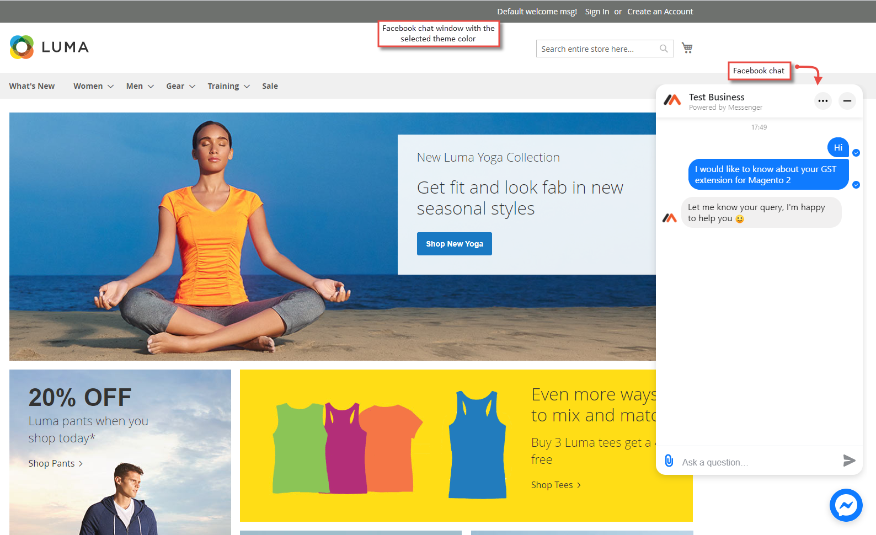Click Create an Account link
The image size is (876, 535).
[x=660, y=12]
